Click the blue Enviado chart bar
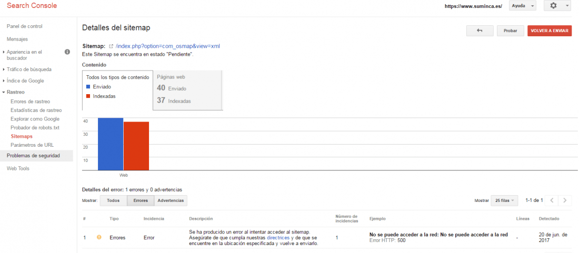This screenshot has height=253, width=579. pyautogui.click(x=111, y=144)
